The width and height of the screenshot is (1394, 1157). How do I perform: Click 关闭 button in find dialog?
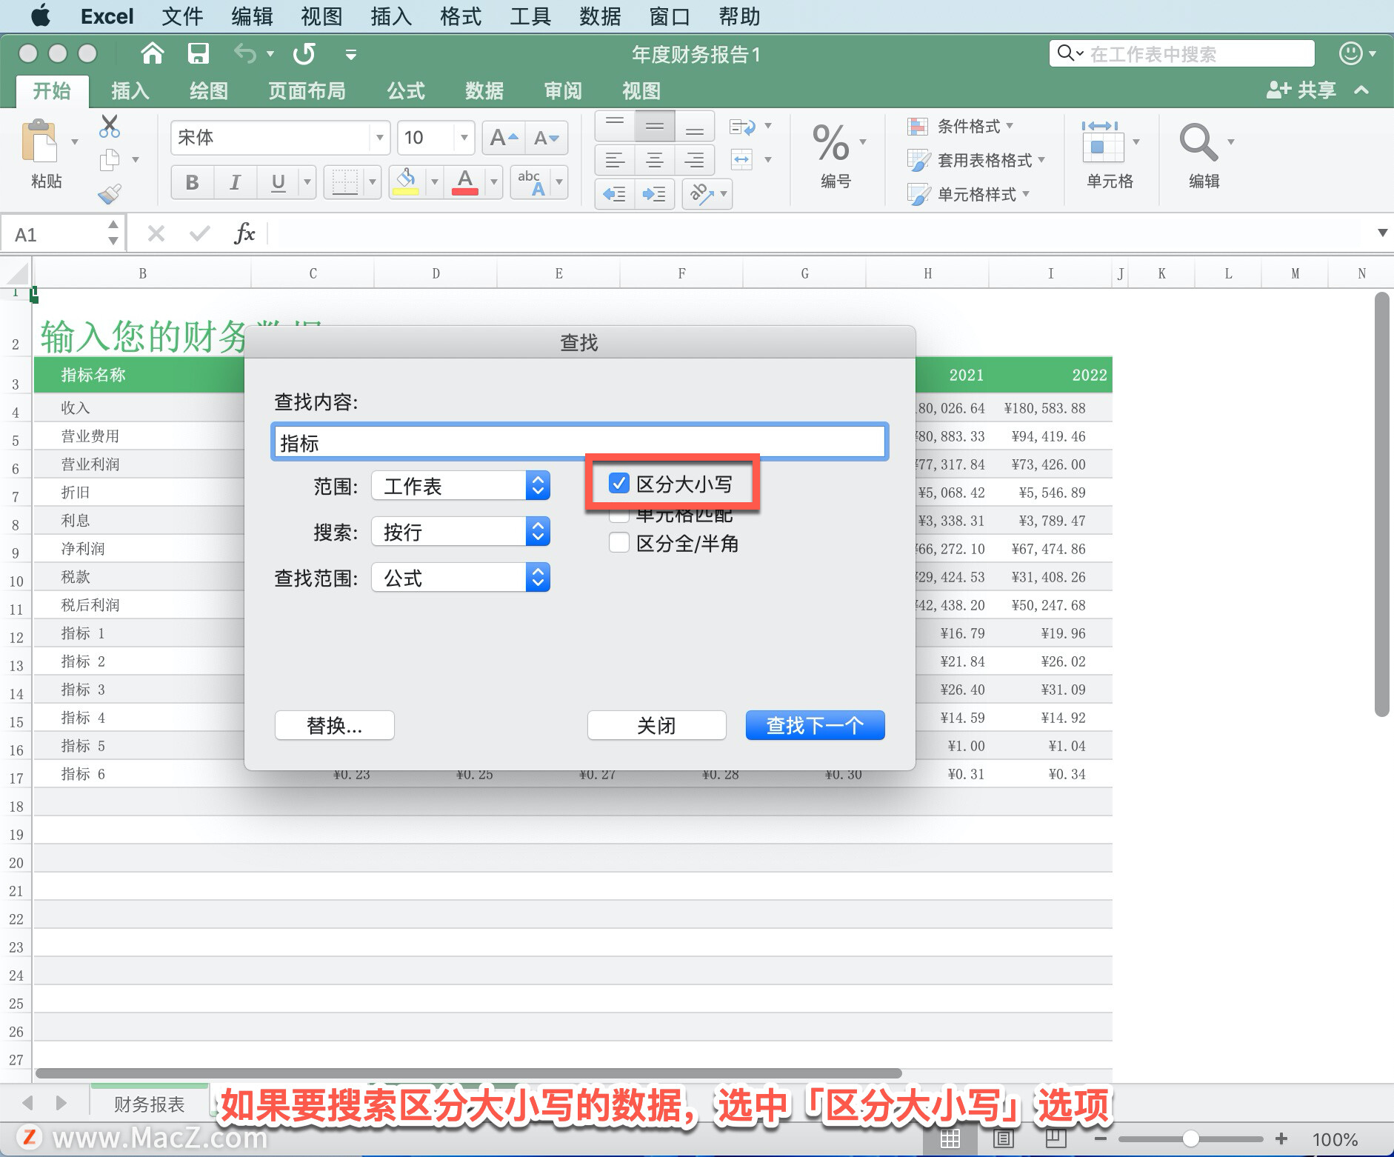(656, 725)
